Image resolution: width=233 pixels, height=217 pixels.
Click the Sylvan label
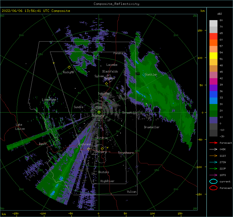point(99,76)
